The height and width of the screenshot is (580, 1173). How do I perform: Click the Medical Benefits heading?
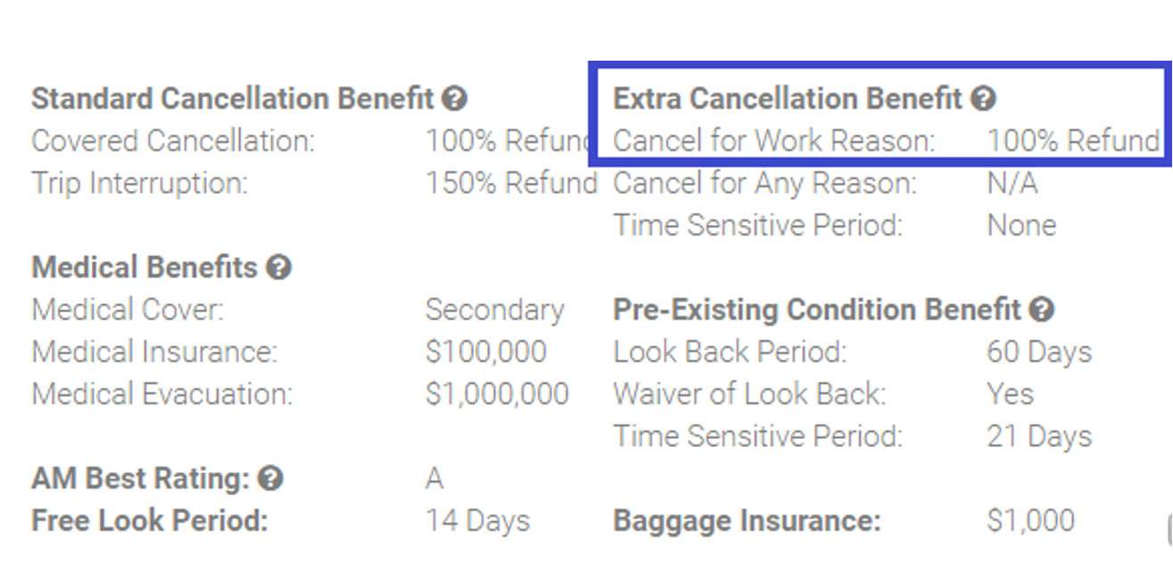click(145, 267)
